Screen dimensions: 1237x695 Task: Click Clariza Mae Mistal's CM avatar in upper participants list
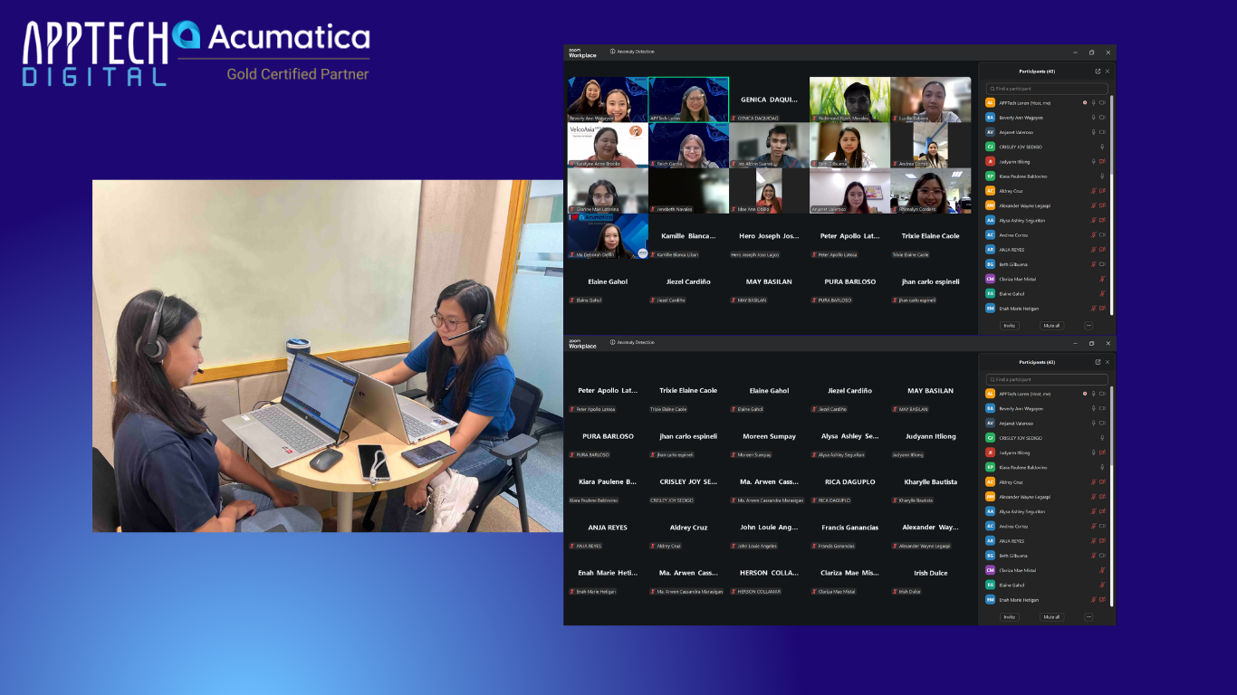tap(990, 279)
